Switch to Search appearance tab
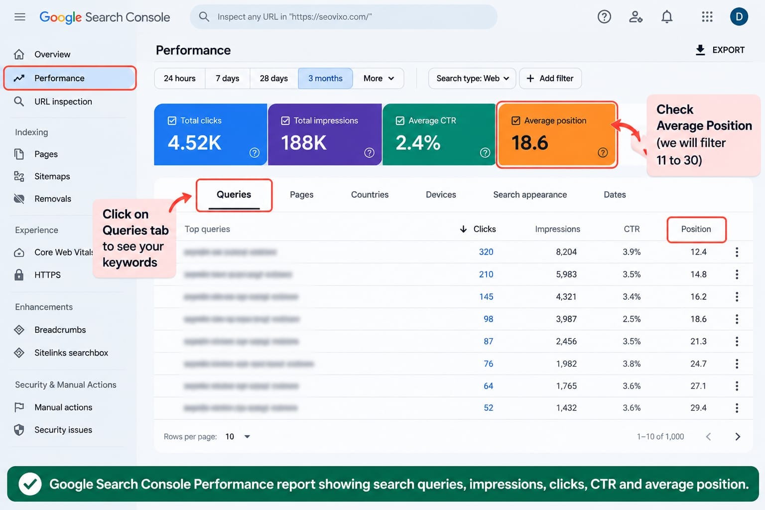 tap(530, 195)
